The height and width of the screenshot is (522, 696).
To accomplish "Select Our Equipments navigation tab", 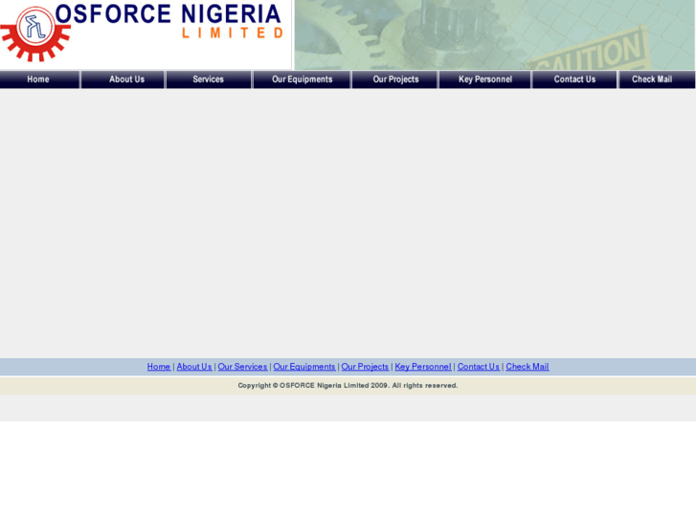I will tap(302, 79).
